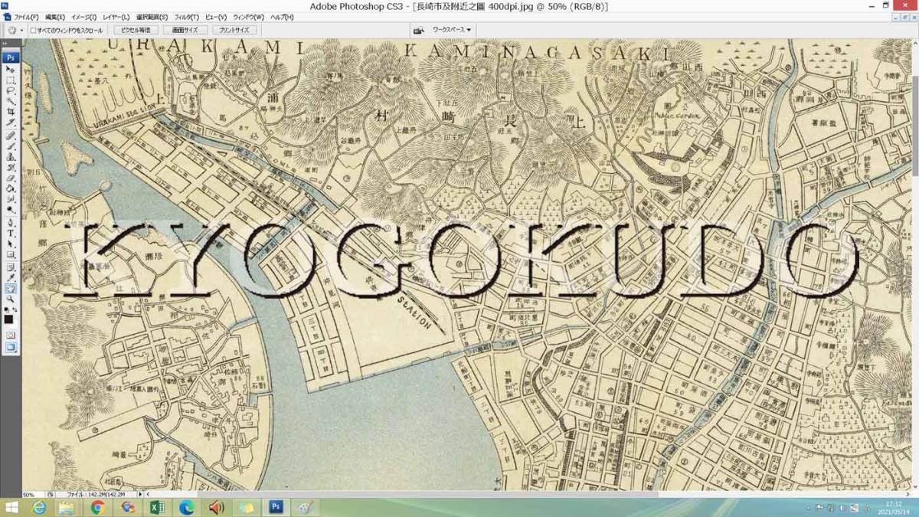Select the Slice tool

(11, 122)
